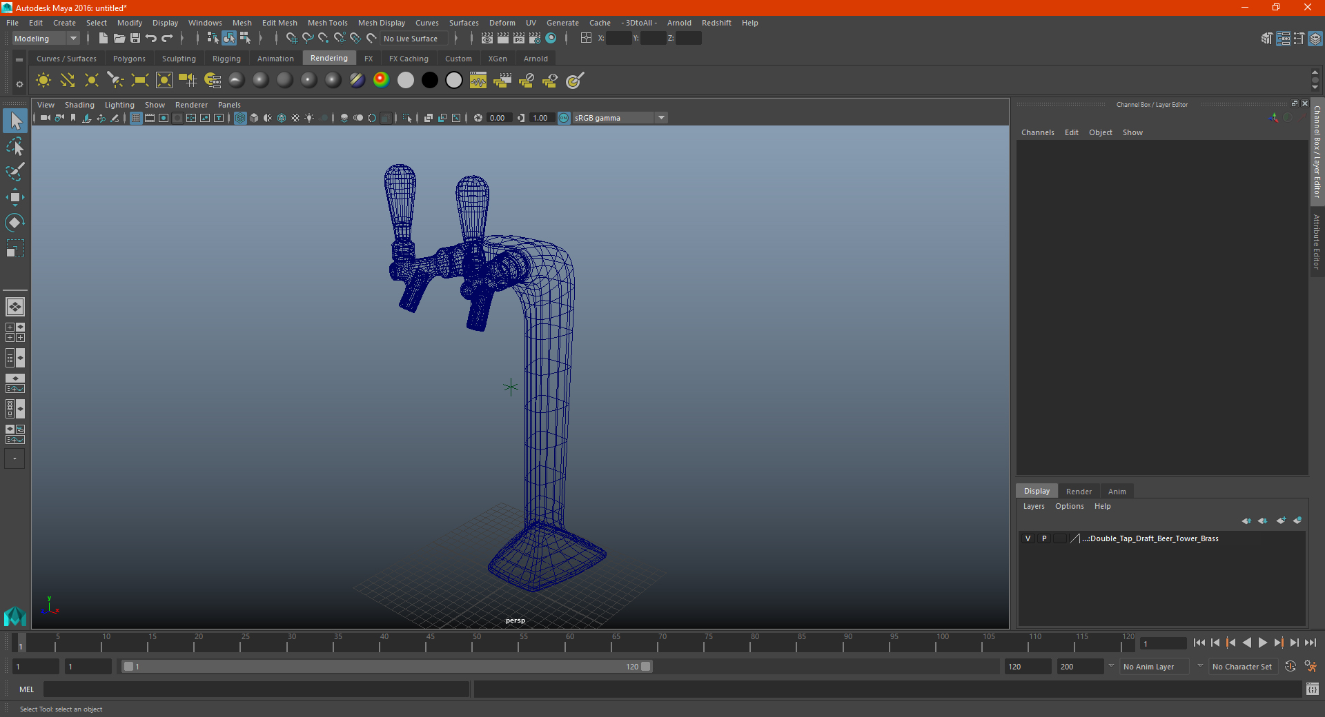Switch to the Arnold shelf tab
The width and height of the screenshot is (1325, 717).
click(536, 59)
